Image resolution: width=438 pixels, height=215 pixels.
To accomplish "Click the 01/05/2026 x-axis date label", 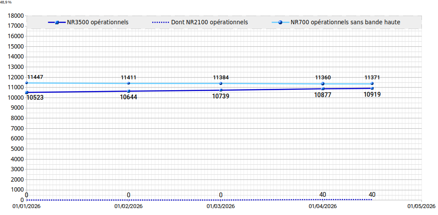I will pyautogui.click(x=421, y=207).
